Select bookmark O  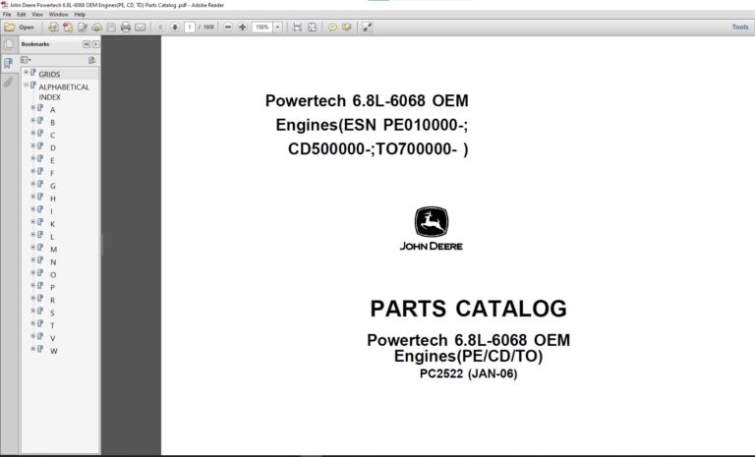(x=53, y=275)
